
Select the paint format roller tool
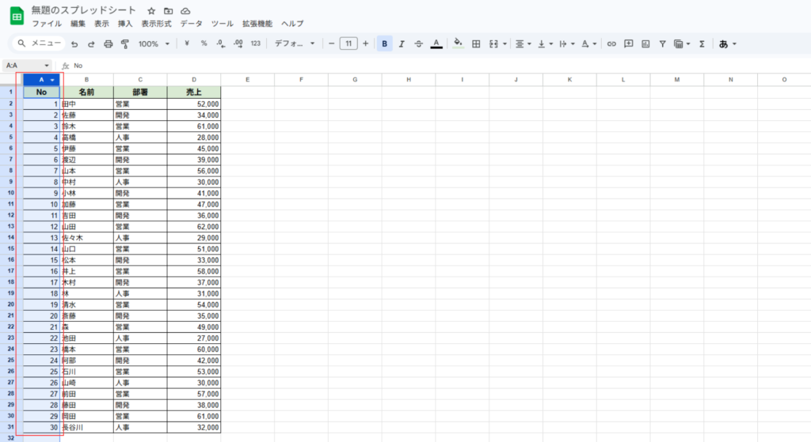coord(124,44)
